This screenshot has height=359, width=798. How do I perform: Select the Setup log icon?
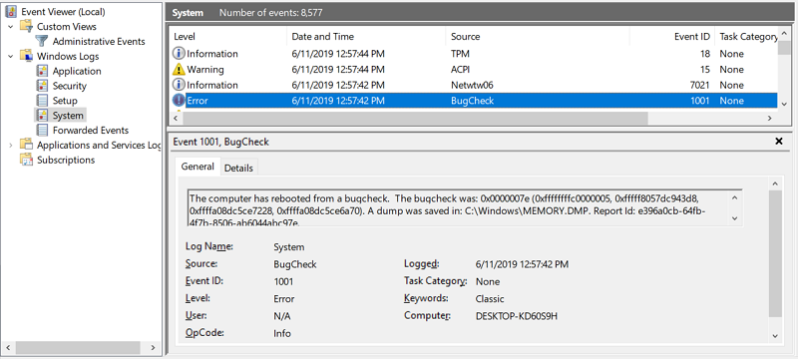point(43,100)
